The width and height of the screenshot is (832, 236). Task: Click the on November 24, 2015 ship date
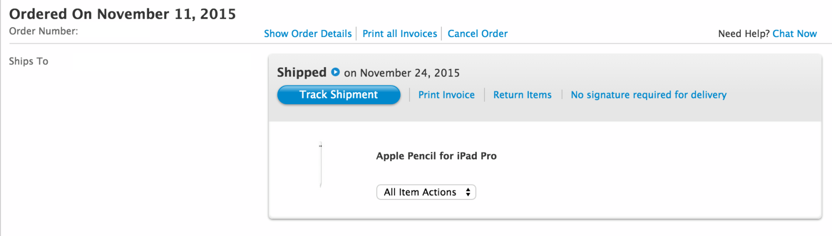(402, 73)
